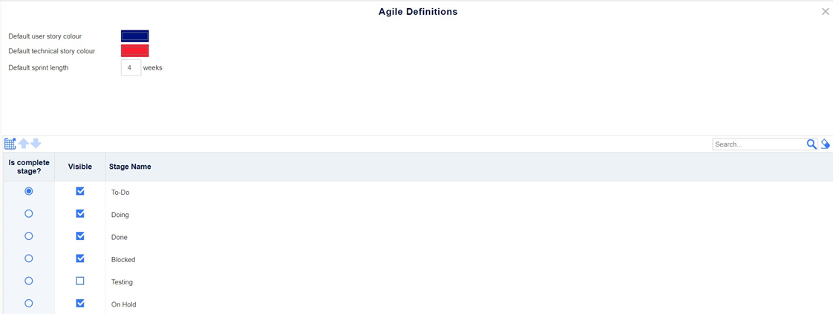Close the Agile Definitions dialog
Screen dimensions: 833x314
pyautogui.click(x=825, y=12)
